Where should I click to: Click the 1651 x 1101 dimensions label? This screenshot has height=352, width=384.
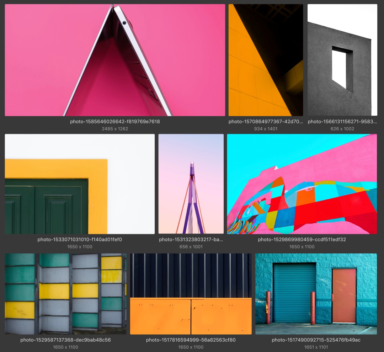coord(316,347)
